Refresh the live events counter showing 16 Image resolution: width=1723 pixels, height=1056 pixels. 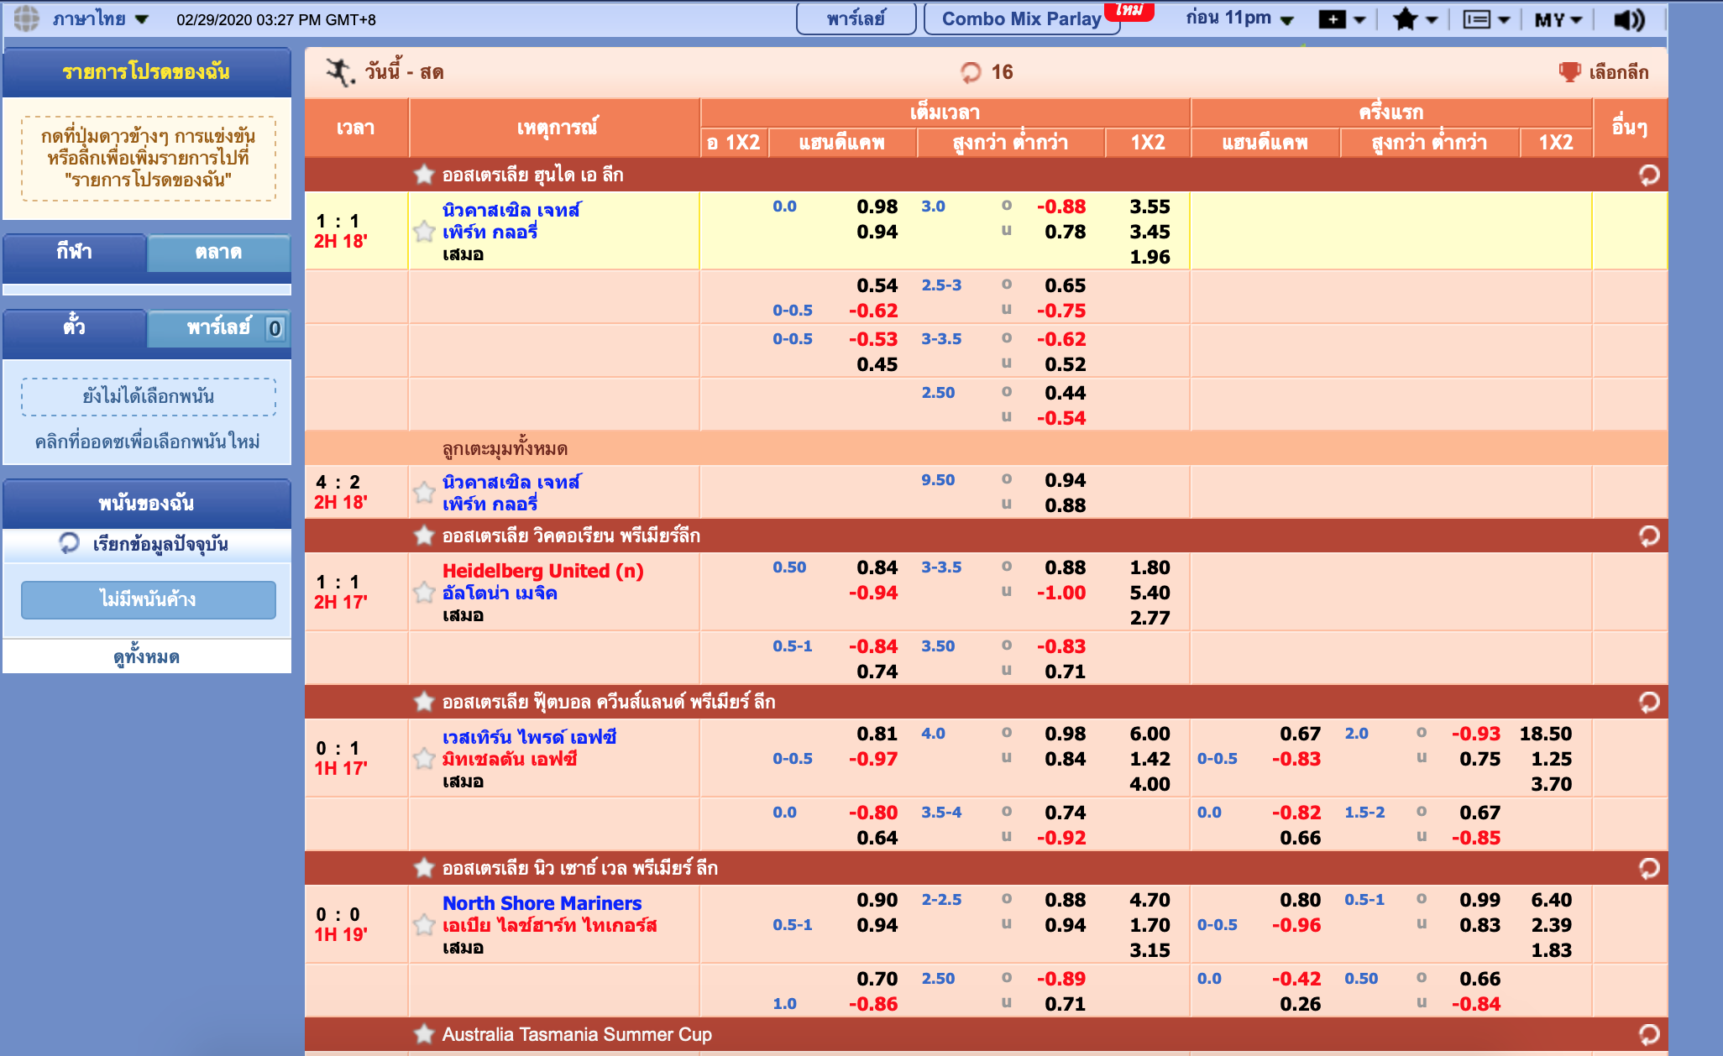click(x=972, y=72)
